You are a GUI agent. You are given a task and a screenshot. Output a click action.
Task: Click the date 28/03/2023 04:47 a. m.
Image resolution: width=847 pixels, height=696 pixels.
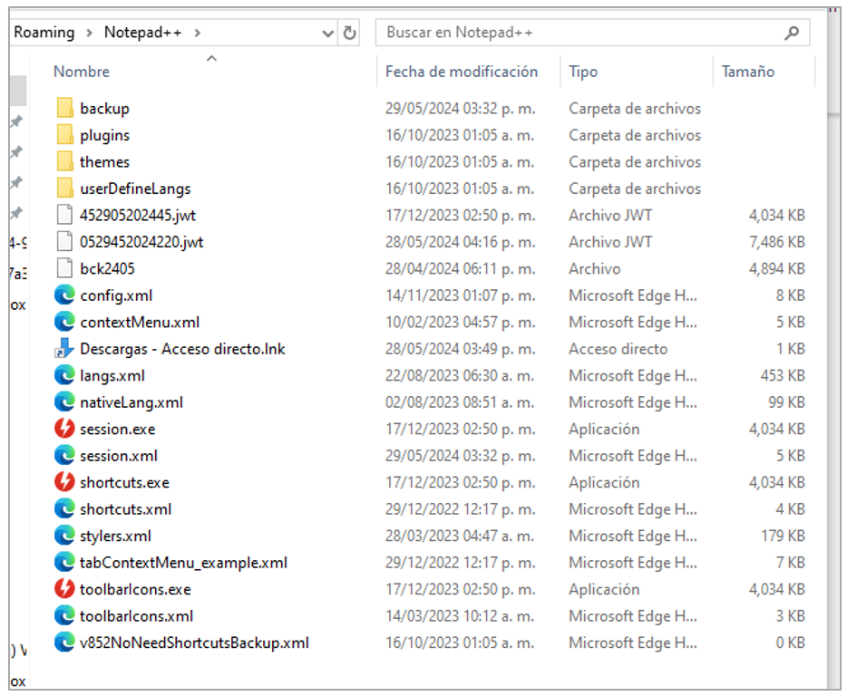point(460,536)
